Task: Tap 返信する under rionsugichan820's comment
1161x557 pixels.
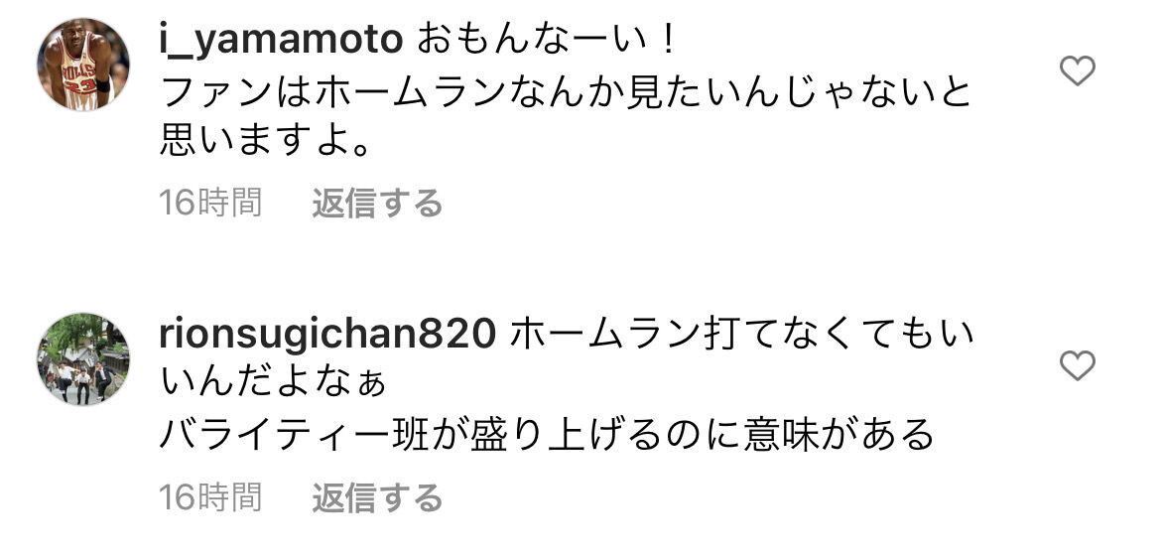Action: pos(377,497)
